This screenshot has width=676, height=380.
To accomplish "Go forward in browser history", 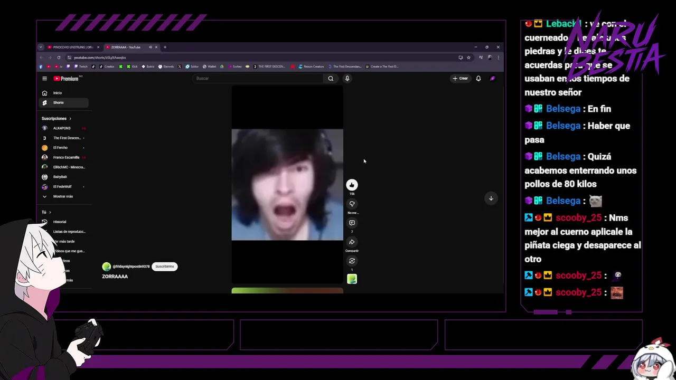I will click(x=50, y=58).
